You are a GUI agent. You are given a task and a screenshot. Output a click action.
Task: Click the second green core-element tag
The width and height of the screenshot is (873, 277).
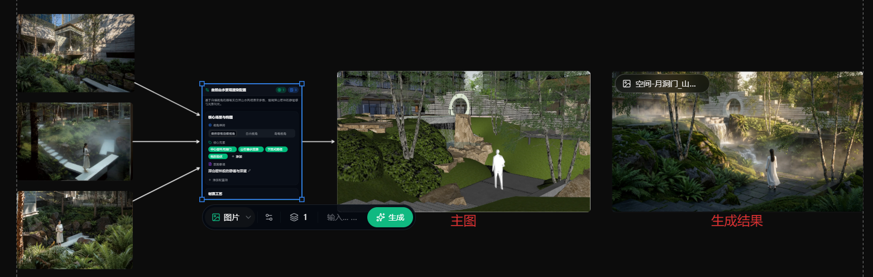(x=251, y=149)
